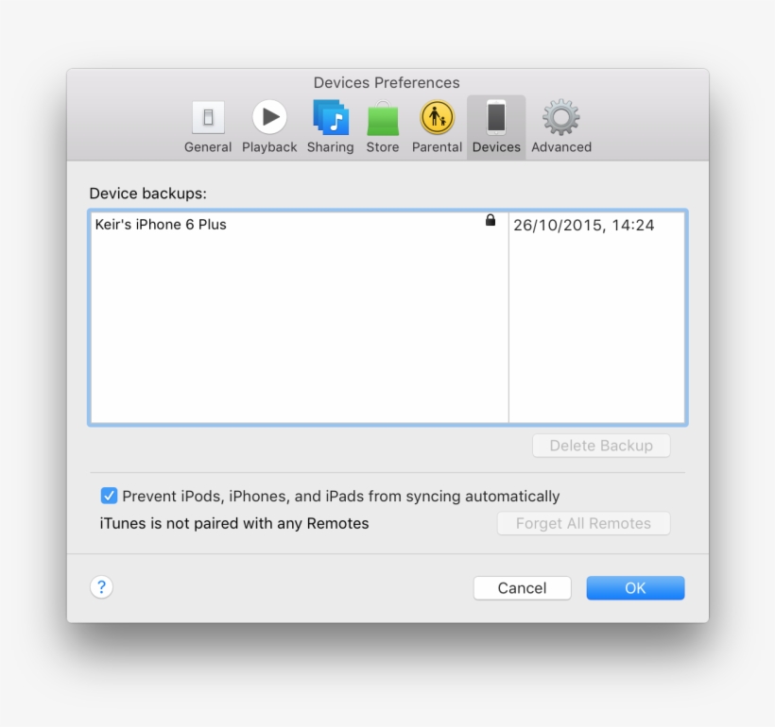The image size is (775, 727).
Task: Click the encrypted backup lock icon
Action: [491, 220]
